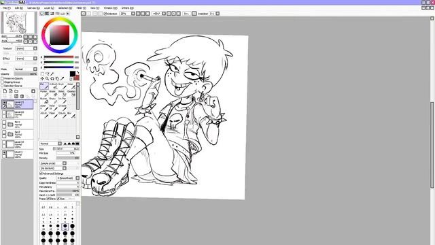Screen dimensions: 435x245
Task: Open the simple circle brush shape dropdown
Action: point(53,163)
